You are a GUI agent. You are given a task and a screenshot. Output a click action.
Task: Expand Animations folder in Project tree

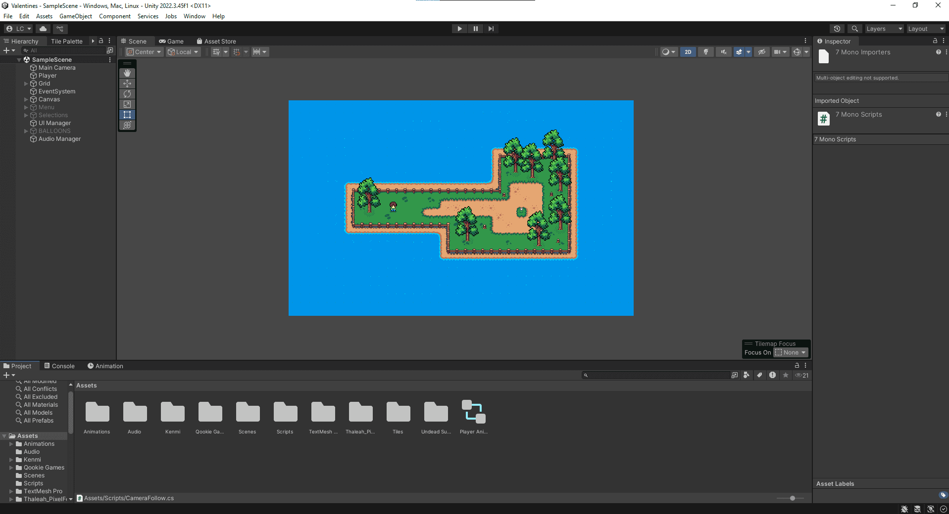point(11,444)
